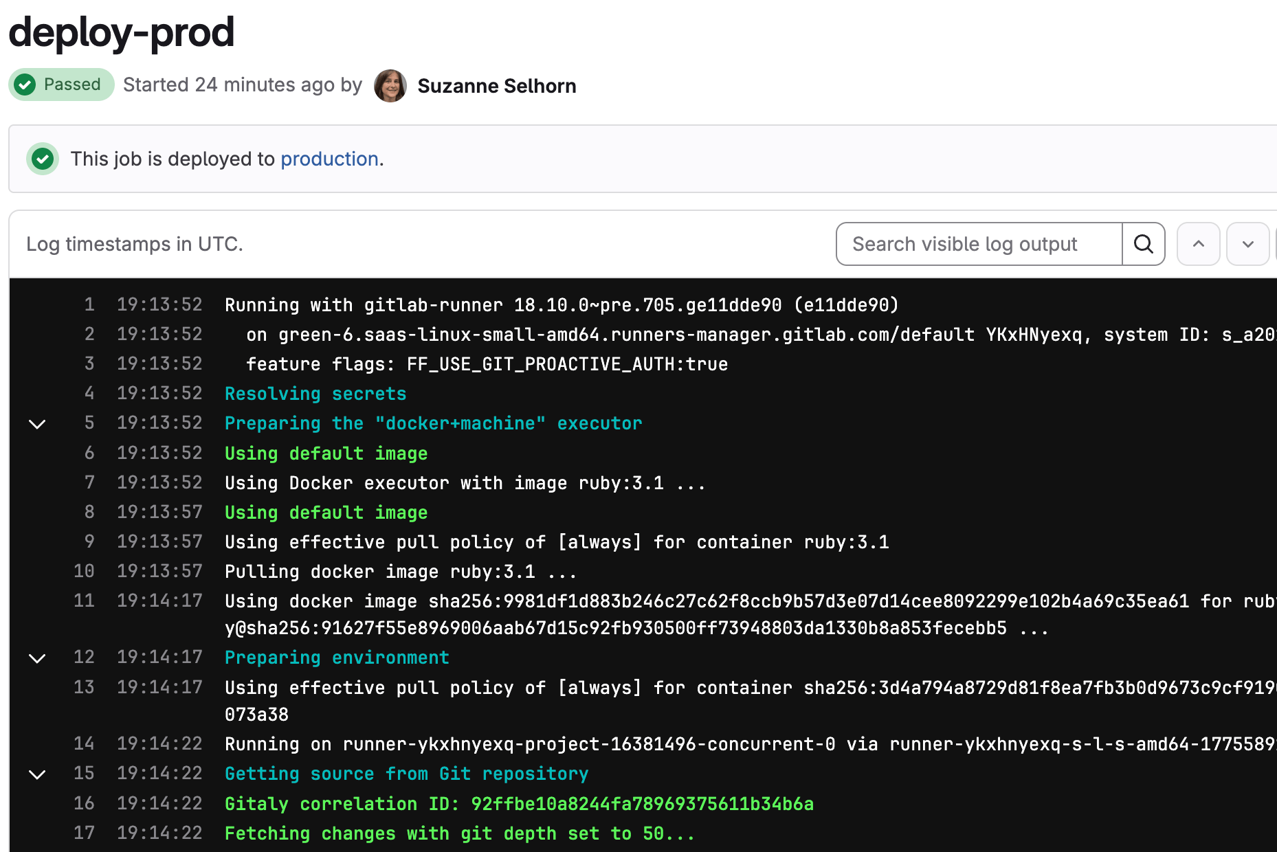Collapse the docker+machine executor section
Viewport: 1277px width, 852px height.
pyautogui.click(x=37, y=424)
